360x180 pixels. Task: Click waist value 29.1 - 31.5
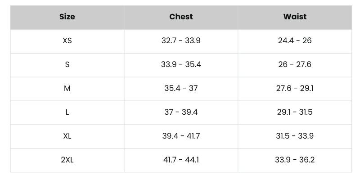click(295, 112)
